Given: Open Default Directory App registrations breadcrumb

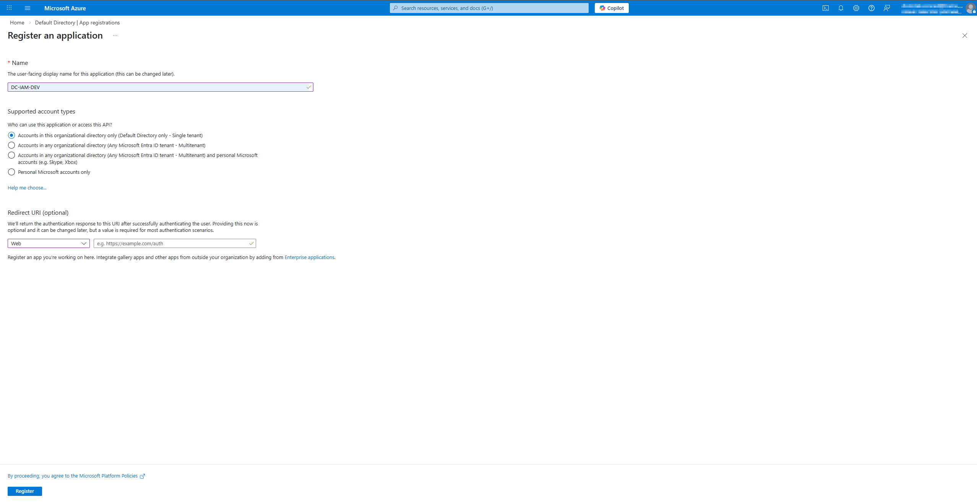Looking at the screenshot, I should (x=77, y=23).
